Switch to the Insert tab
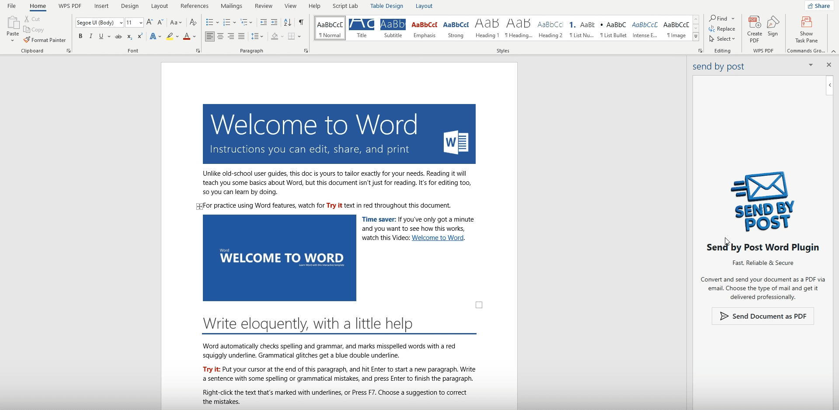Image resolution: width=839 pixels, height=410 pixels. coord(101,6)
